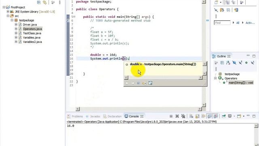Click editor vertical scrollbar down arrow
Screen dimensions: 259x146
204,105
